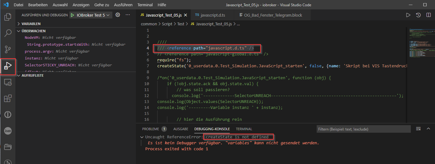Open launch.json via gear icon
435x164 pixels.
118,15
